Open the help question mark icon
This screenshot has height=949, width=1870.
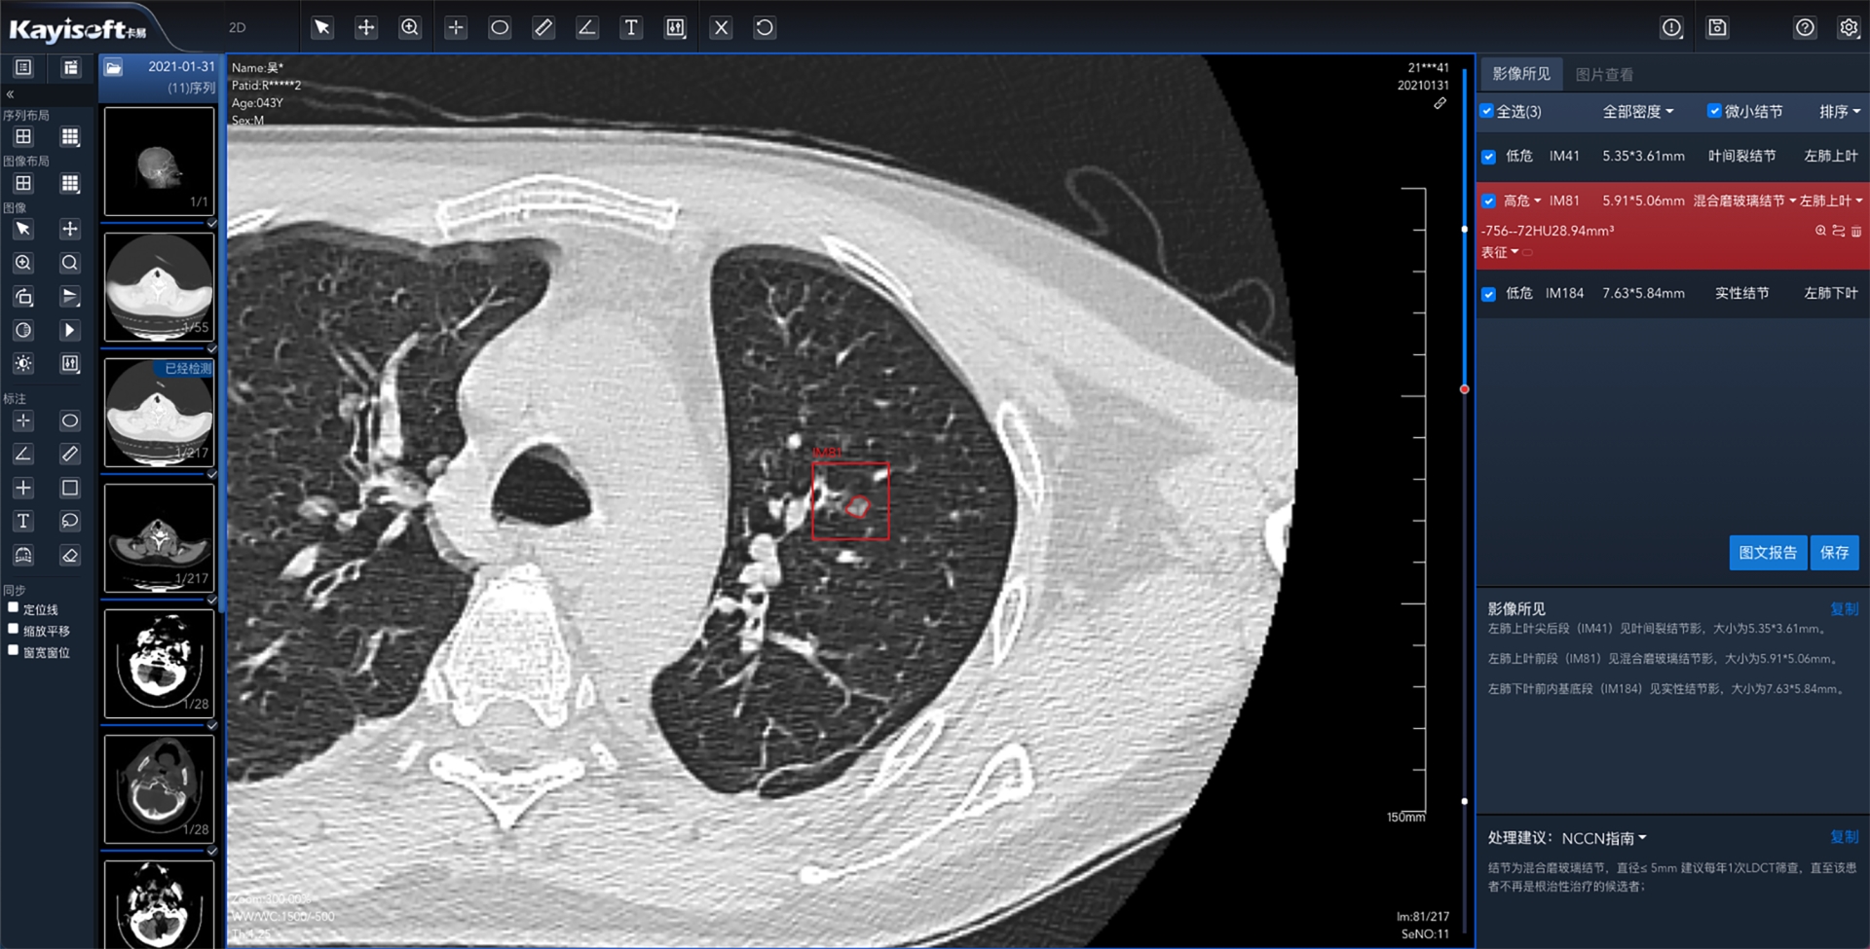1805,27
